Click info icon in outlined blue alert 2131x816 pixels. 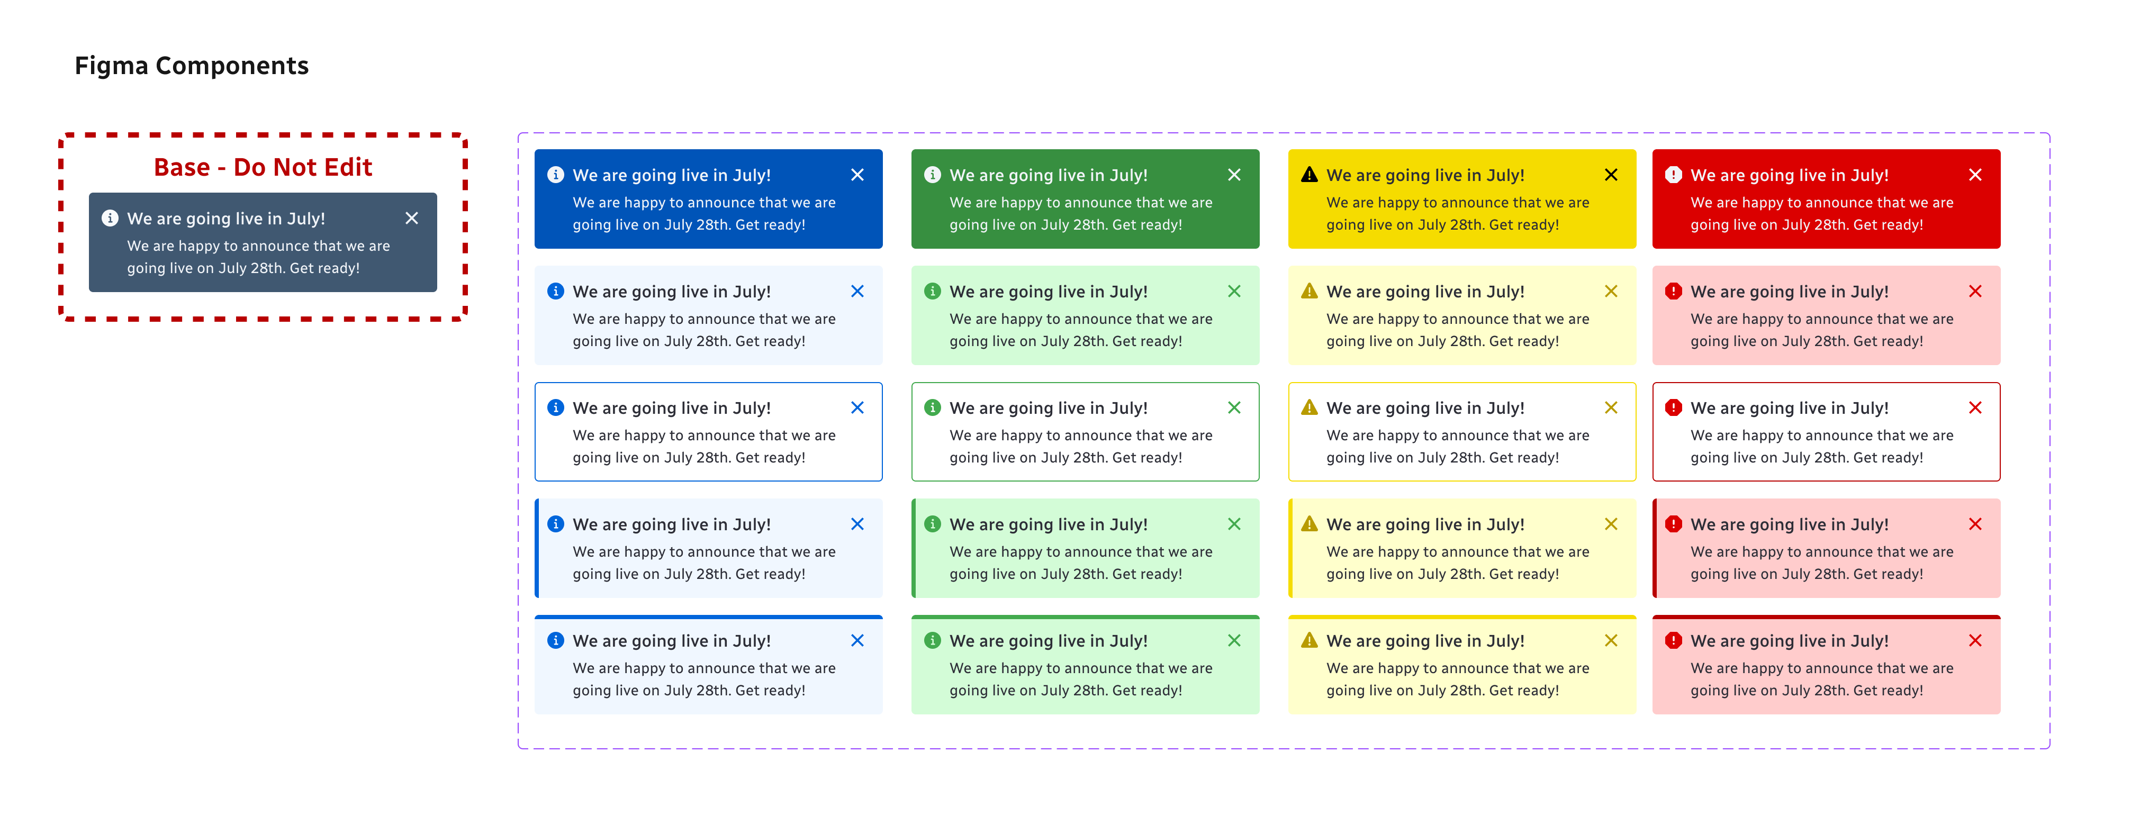point(556,407)
